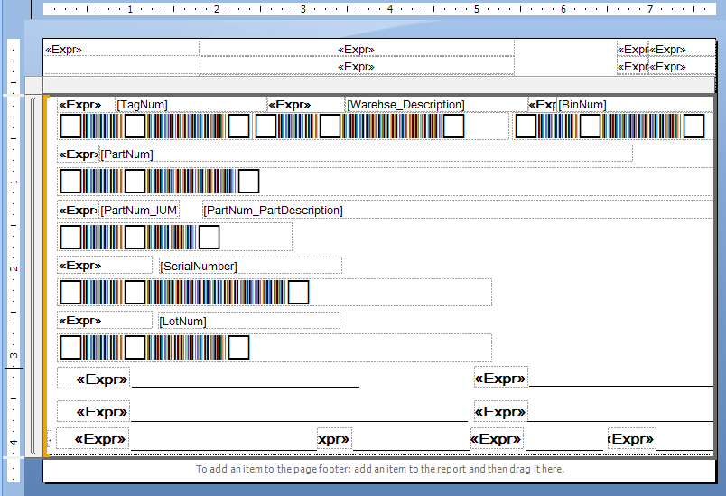
Task: Select the barcode image under [TagNum]
Action: [x=154, y=126]
